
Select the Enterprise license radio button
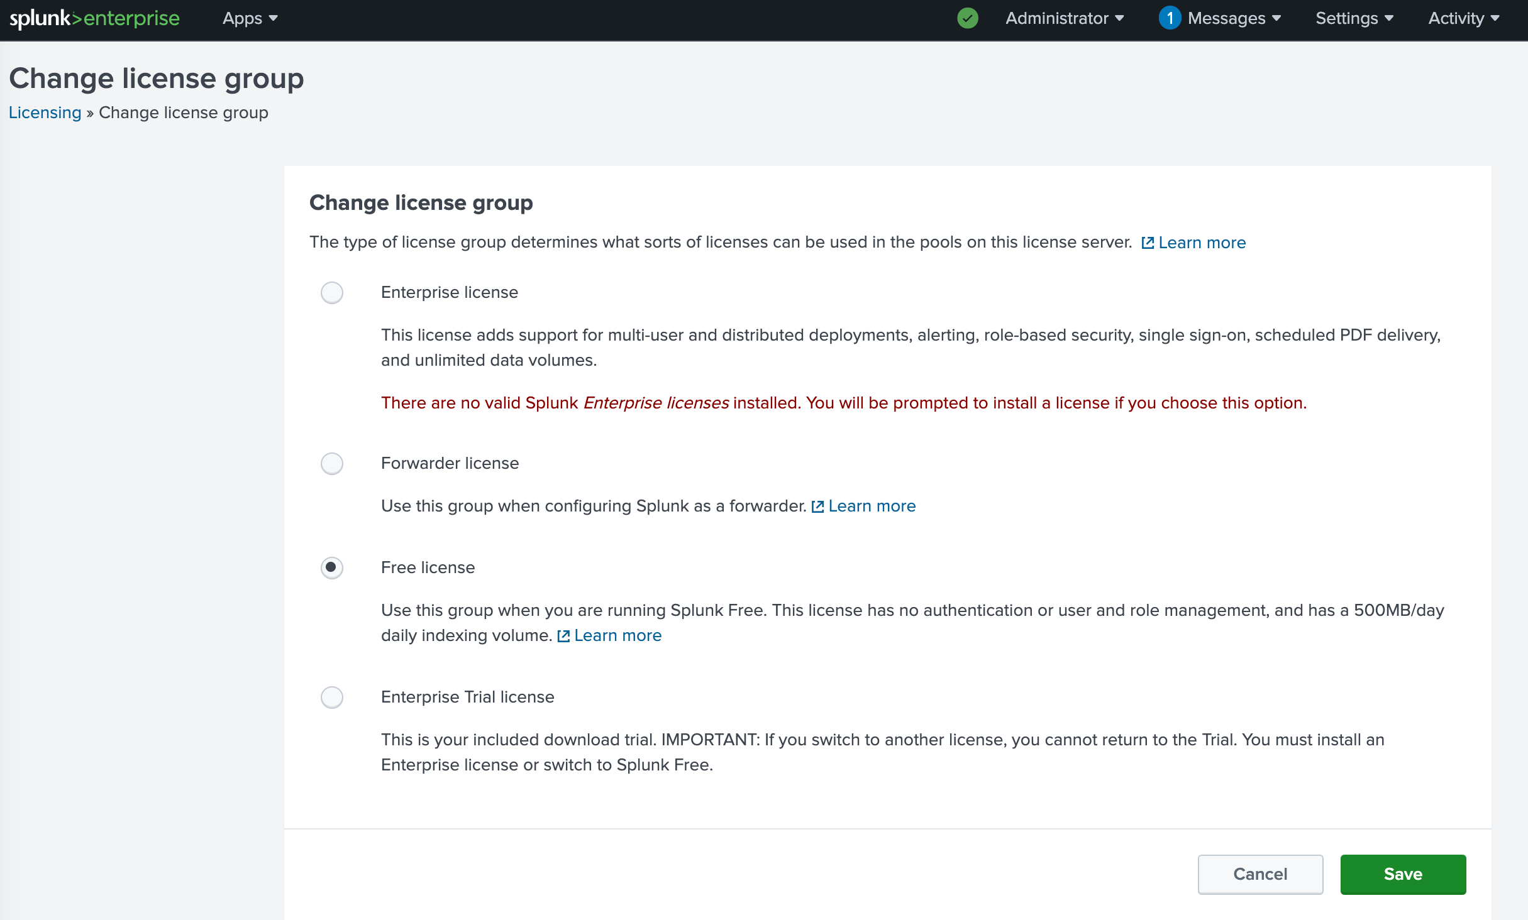click(332, 292)
